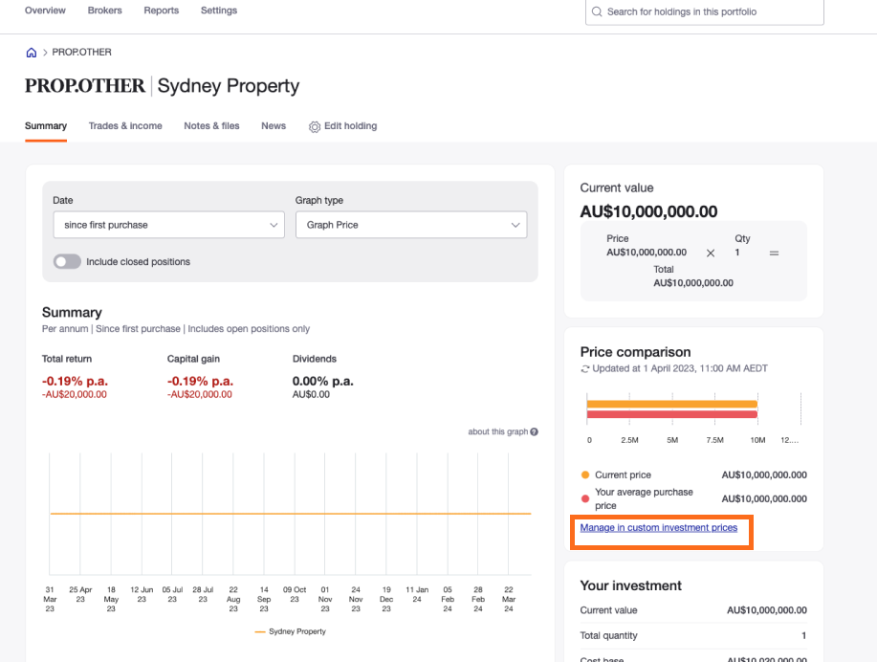Click the Edit holding gear icon
The width and height of the screenshot is (877, 662).
pyautogui.click(x=315, y=126)
